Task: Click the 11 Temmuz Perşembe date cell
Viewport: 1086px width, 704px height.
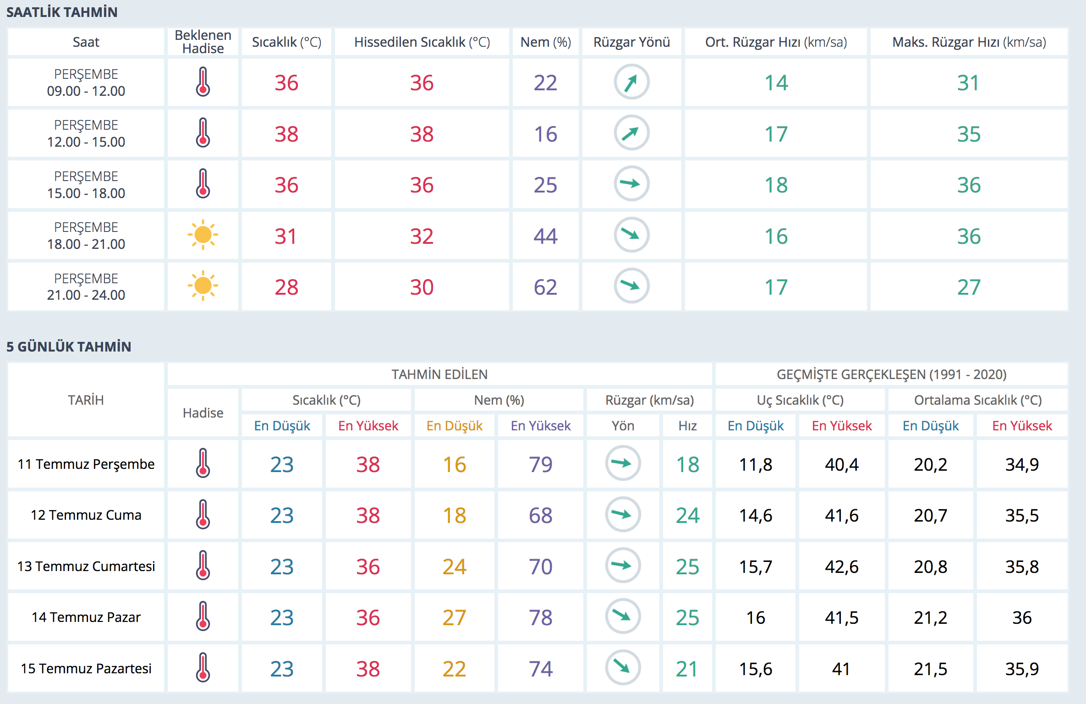Action: (x=86, y=464)
